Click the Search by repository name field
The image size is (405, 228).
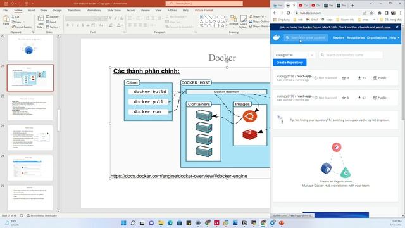pyautogui.click(x=351, y=55)
